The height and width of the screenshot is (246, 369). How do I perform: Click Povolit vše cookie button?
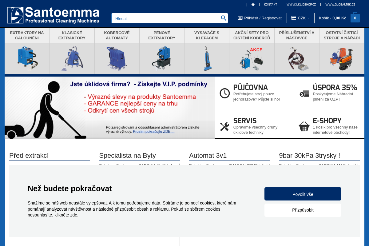click(x=303, y=194)
